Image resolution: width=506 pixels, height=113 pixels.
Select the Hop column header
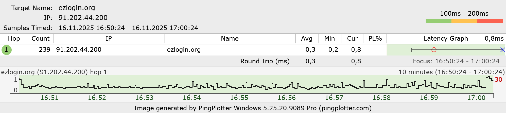(x=14, y=39)
